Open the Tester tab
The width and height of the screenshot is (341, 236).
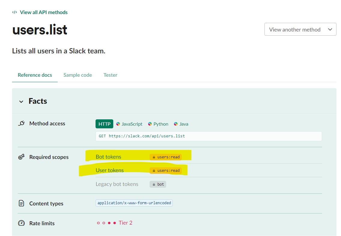tap(110, 75)
